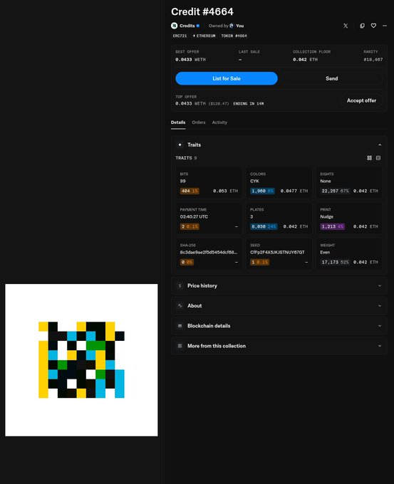Click the ENDING IN 14M offer label

pos(249,104)
